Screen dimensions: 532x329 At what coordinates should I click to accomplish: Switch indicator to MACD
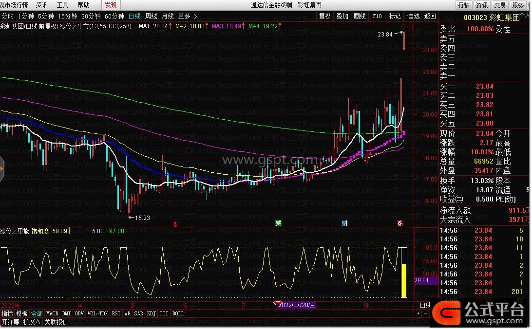click(x=52, y=313)
